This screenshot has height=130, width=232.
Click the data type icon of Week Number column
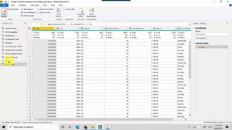coord(106,29)
